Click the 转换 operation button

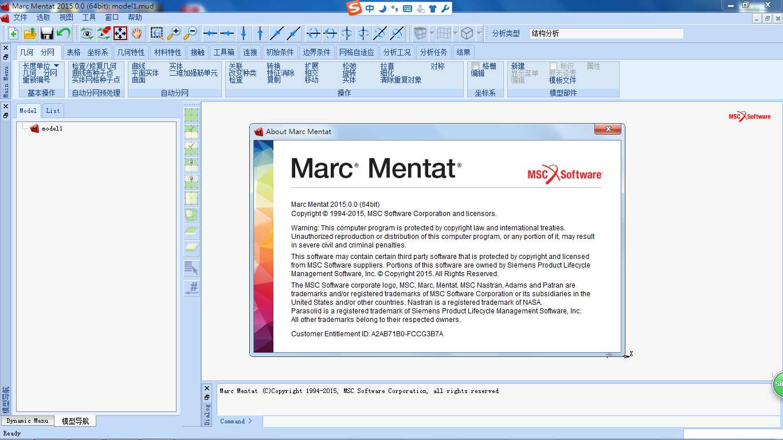pos(273,66)
